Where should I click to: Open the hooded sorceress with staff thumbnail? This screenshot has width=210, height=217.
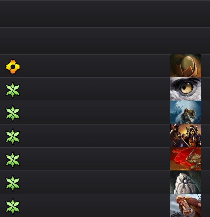(x=186, y=135)
